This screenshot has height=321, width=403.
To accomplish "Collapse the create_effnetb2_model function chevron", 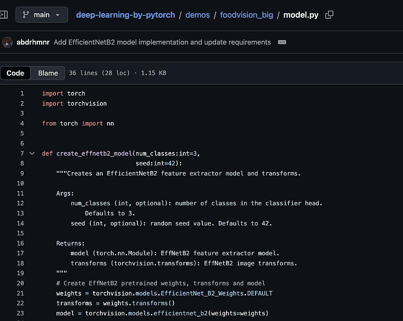I will coord(32,154).
